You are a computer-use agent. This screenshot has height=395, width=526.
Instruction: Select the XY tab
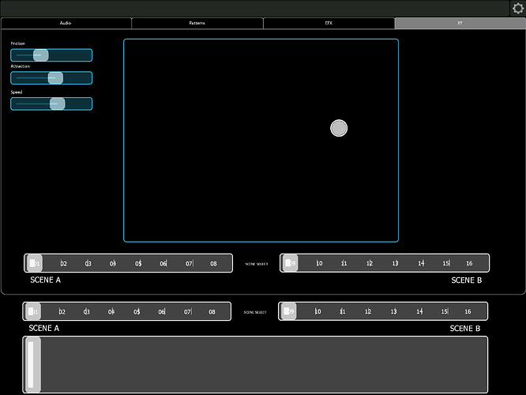pyautogui.click(x=460, y=23)
